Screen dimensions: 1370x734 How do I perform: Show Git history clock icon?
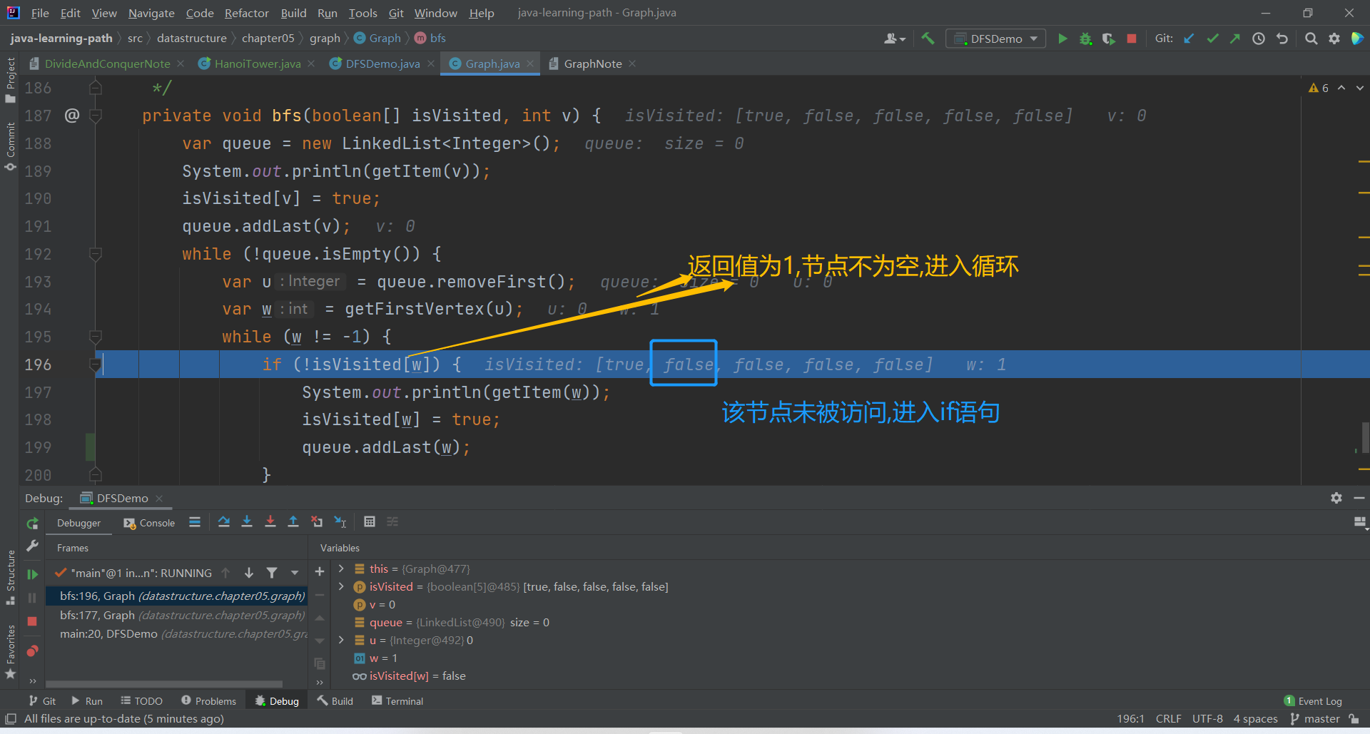(1259, 39)
